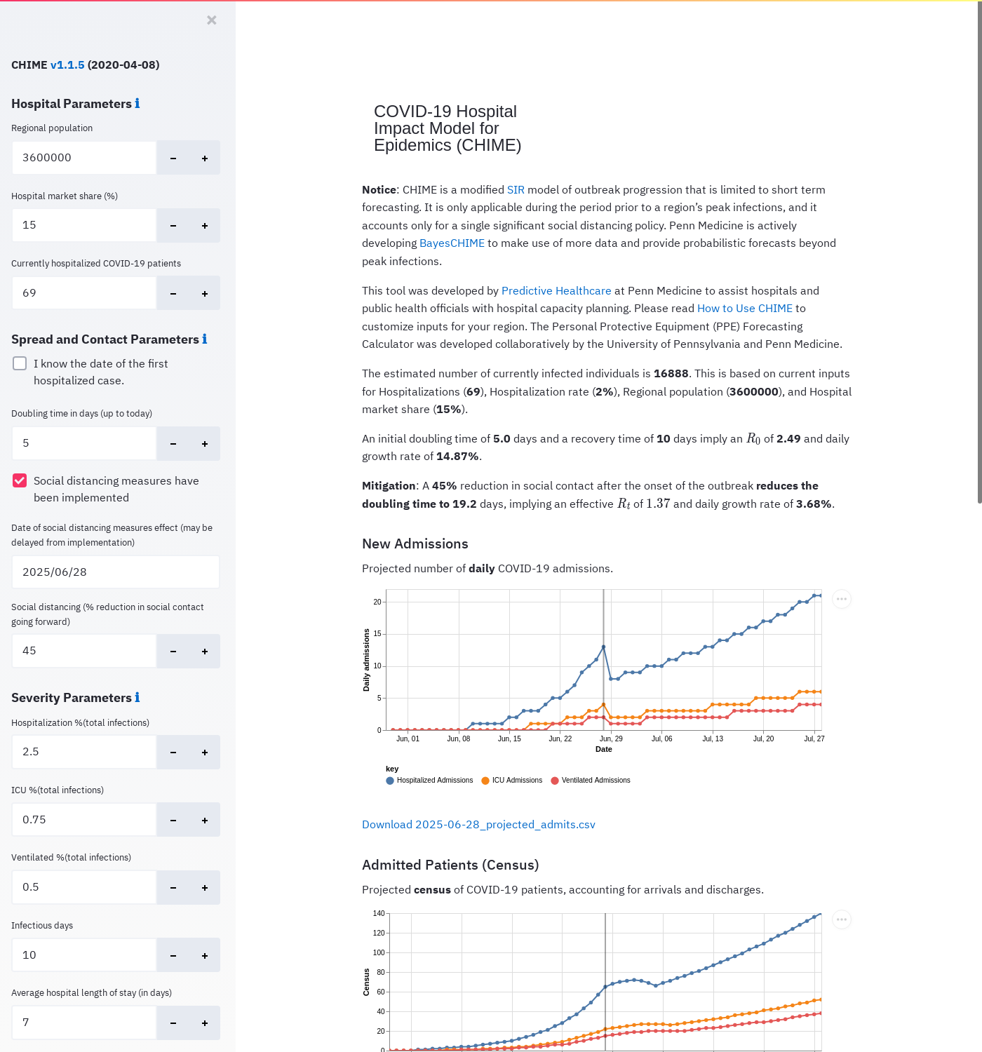982x1052 pixels.
Task: Increment currently hospitalized COVID-19 patients
Action: (205, 294)
